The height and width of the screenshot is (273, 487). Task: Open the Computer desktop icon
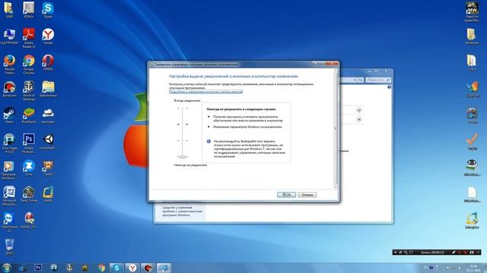click(9, 36)
